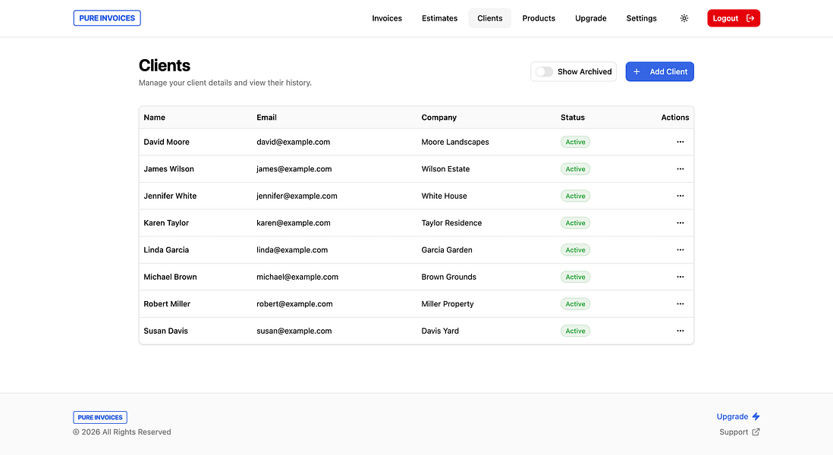Click the PURE INVOICES logo in the footer
This screenshot has height=455, width=833.
[99, 416]
